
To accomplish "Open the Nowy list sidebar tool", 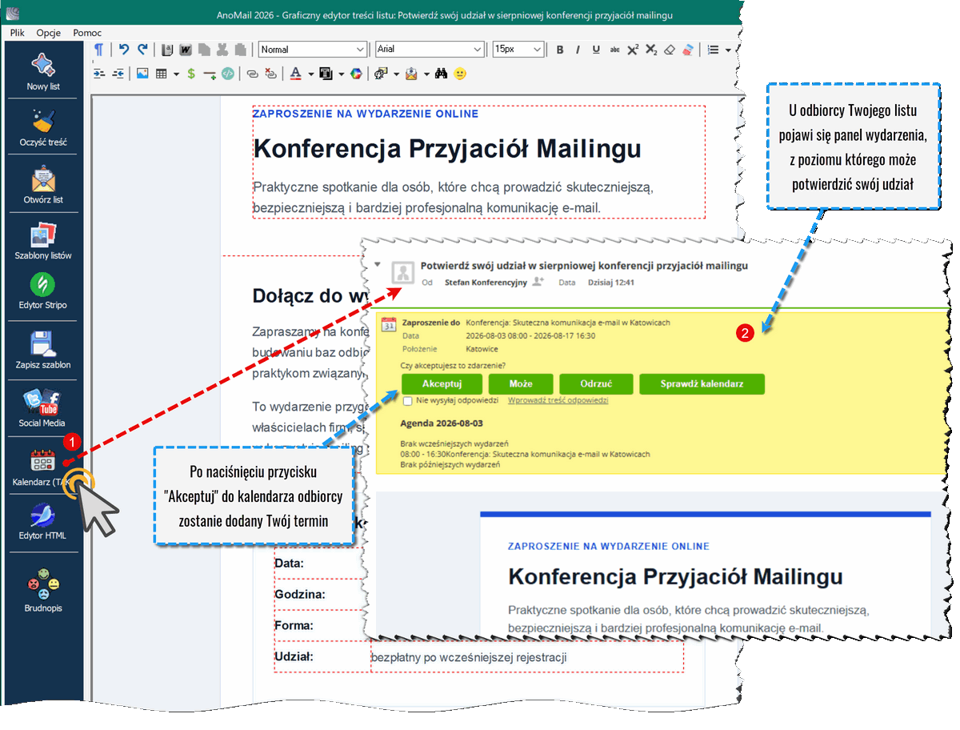I will click(43, 70).
